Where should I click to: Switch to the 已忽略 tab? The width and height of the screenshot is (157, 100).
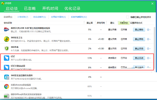[x=30, y=8]
